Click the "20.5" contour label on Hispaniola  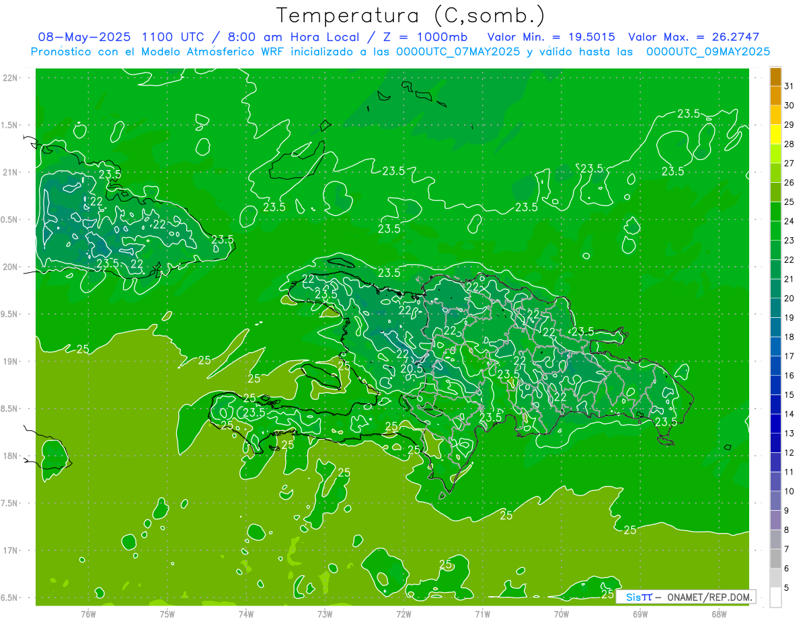click(412, 368)
